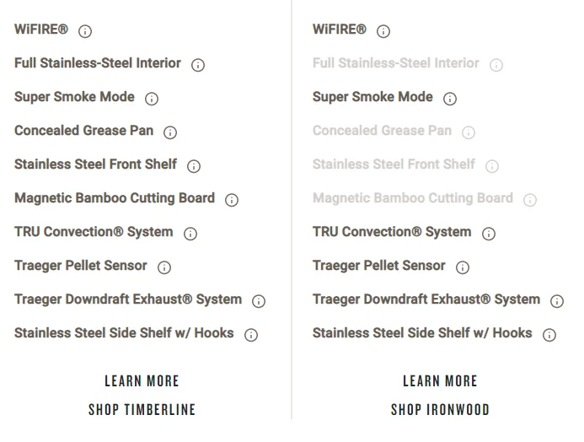Click info icon for Timberline Full Stainless-Steel Interior

pyautogui.click(x=198, y=65)
